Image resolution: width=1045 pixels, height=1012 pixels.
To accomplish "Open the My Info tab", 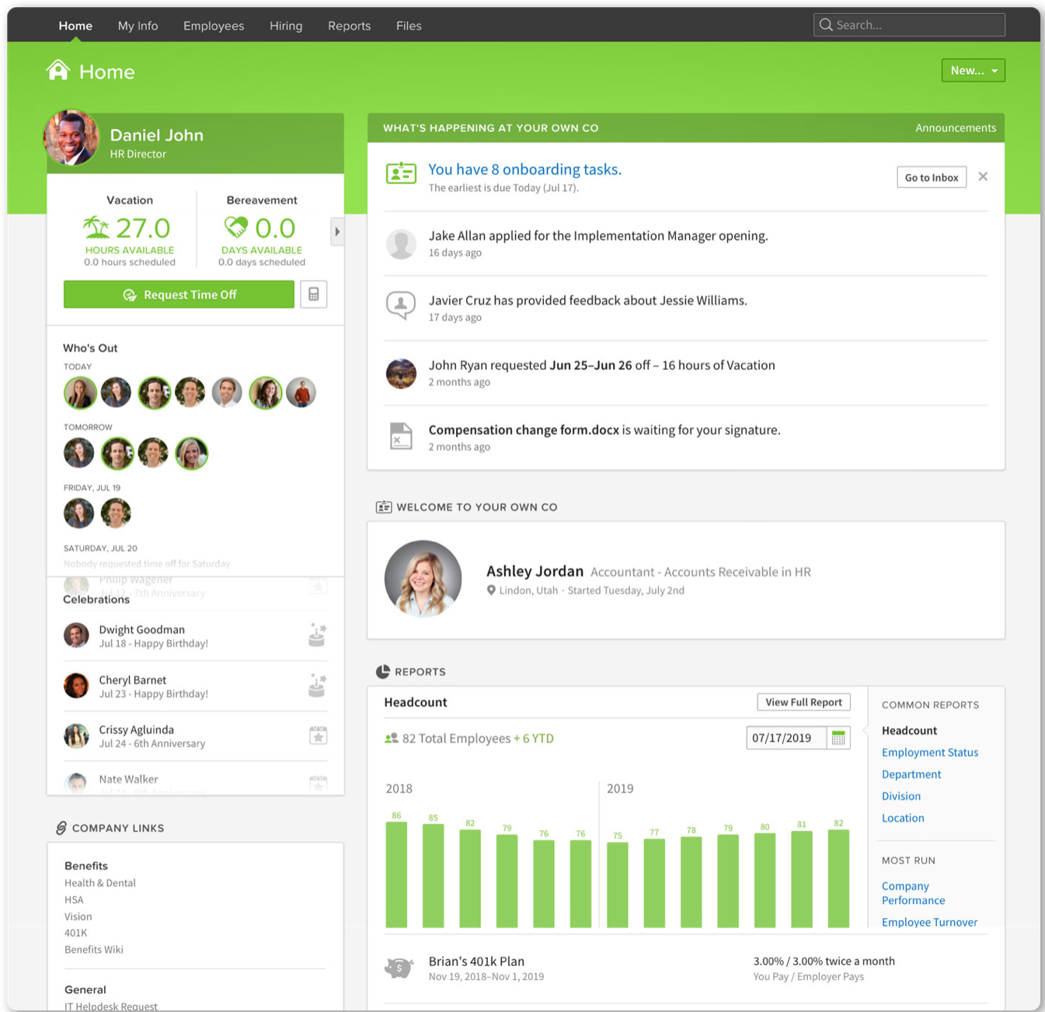I will pos(138,26).
